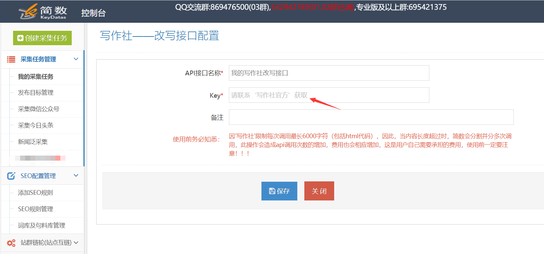Image resolution: width=544 pixels, height=254 pixels.
Task: Expand the 站群链轮 chevron
Action: (76, 243)
